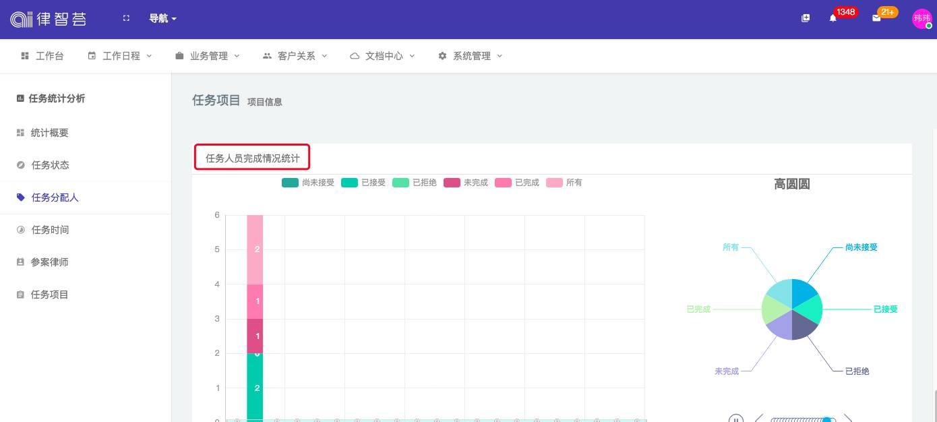Go to next timeline item arrow
Image resolution: width=937 pixels, height=422 pixels.
848,418
